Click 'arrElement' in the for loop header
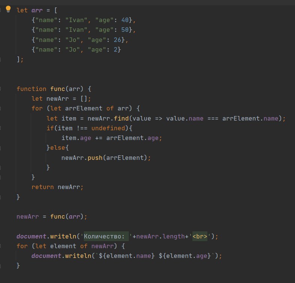The width and height of the screenshot is (295, 283). pyautogui.click(x=84, y=109)
